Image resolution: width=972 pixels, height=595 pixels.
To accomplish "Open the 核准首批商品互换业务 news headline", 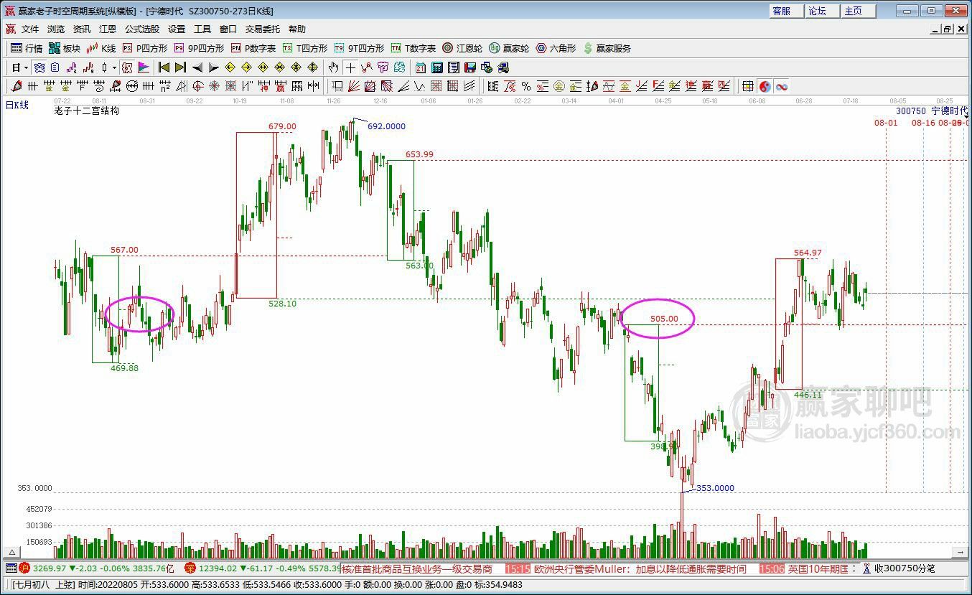I will [x=417, y=568].
